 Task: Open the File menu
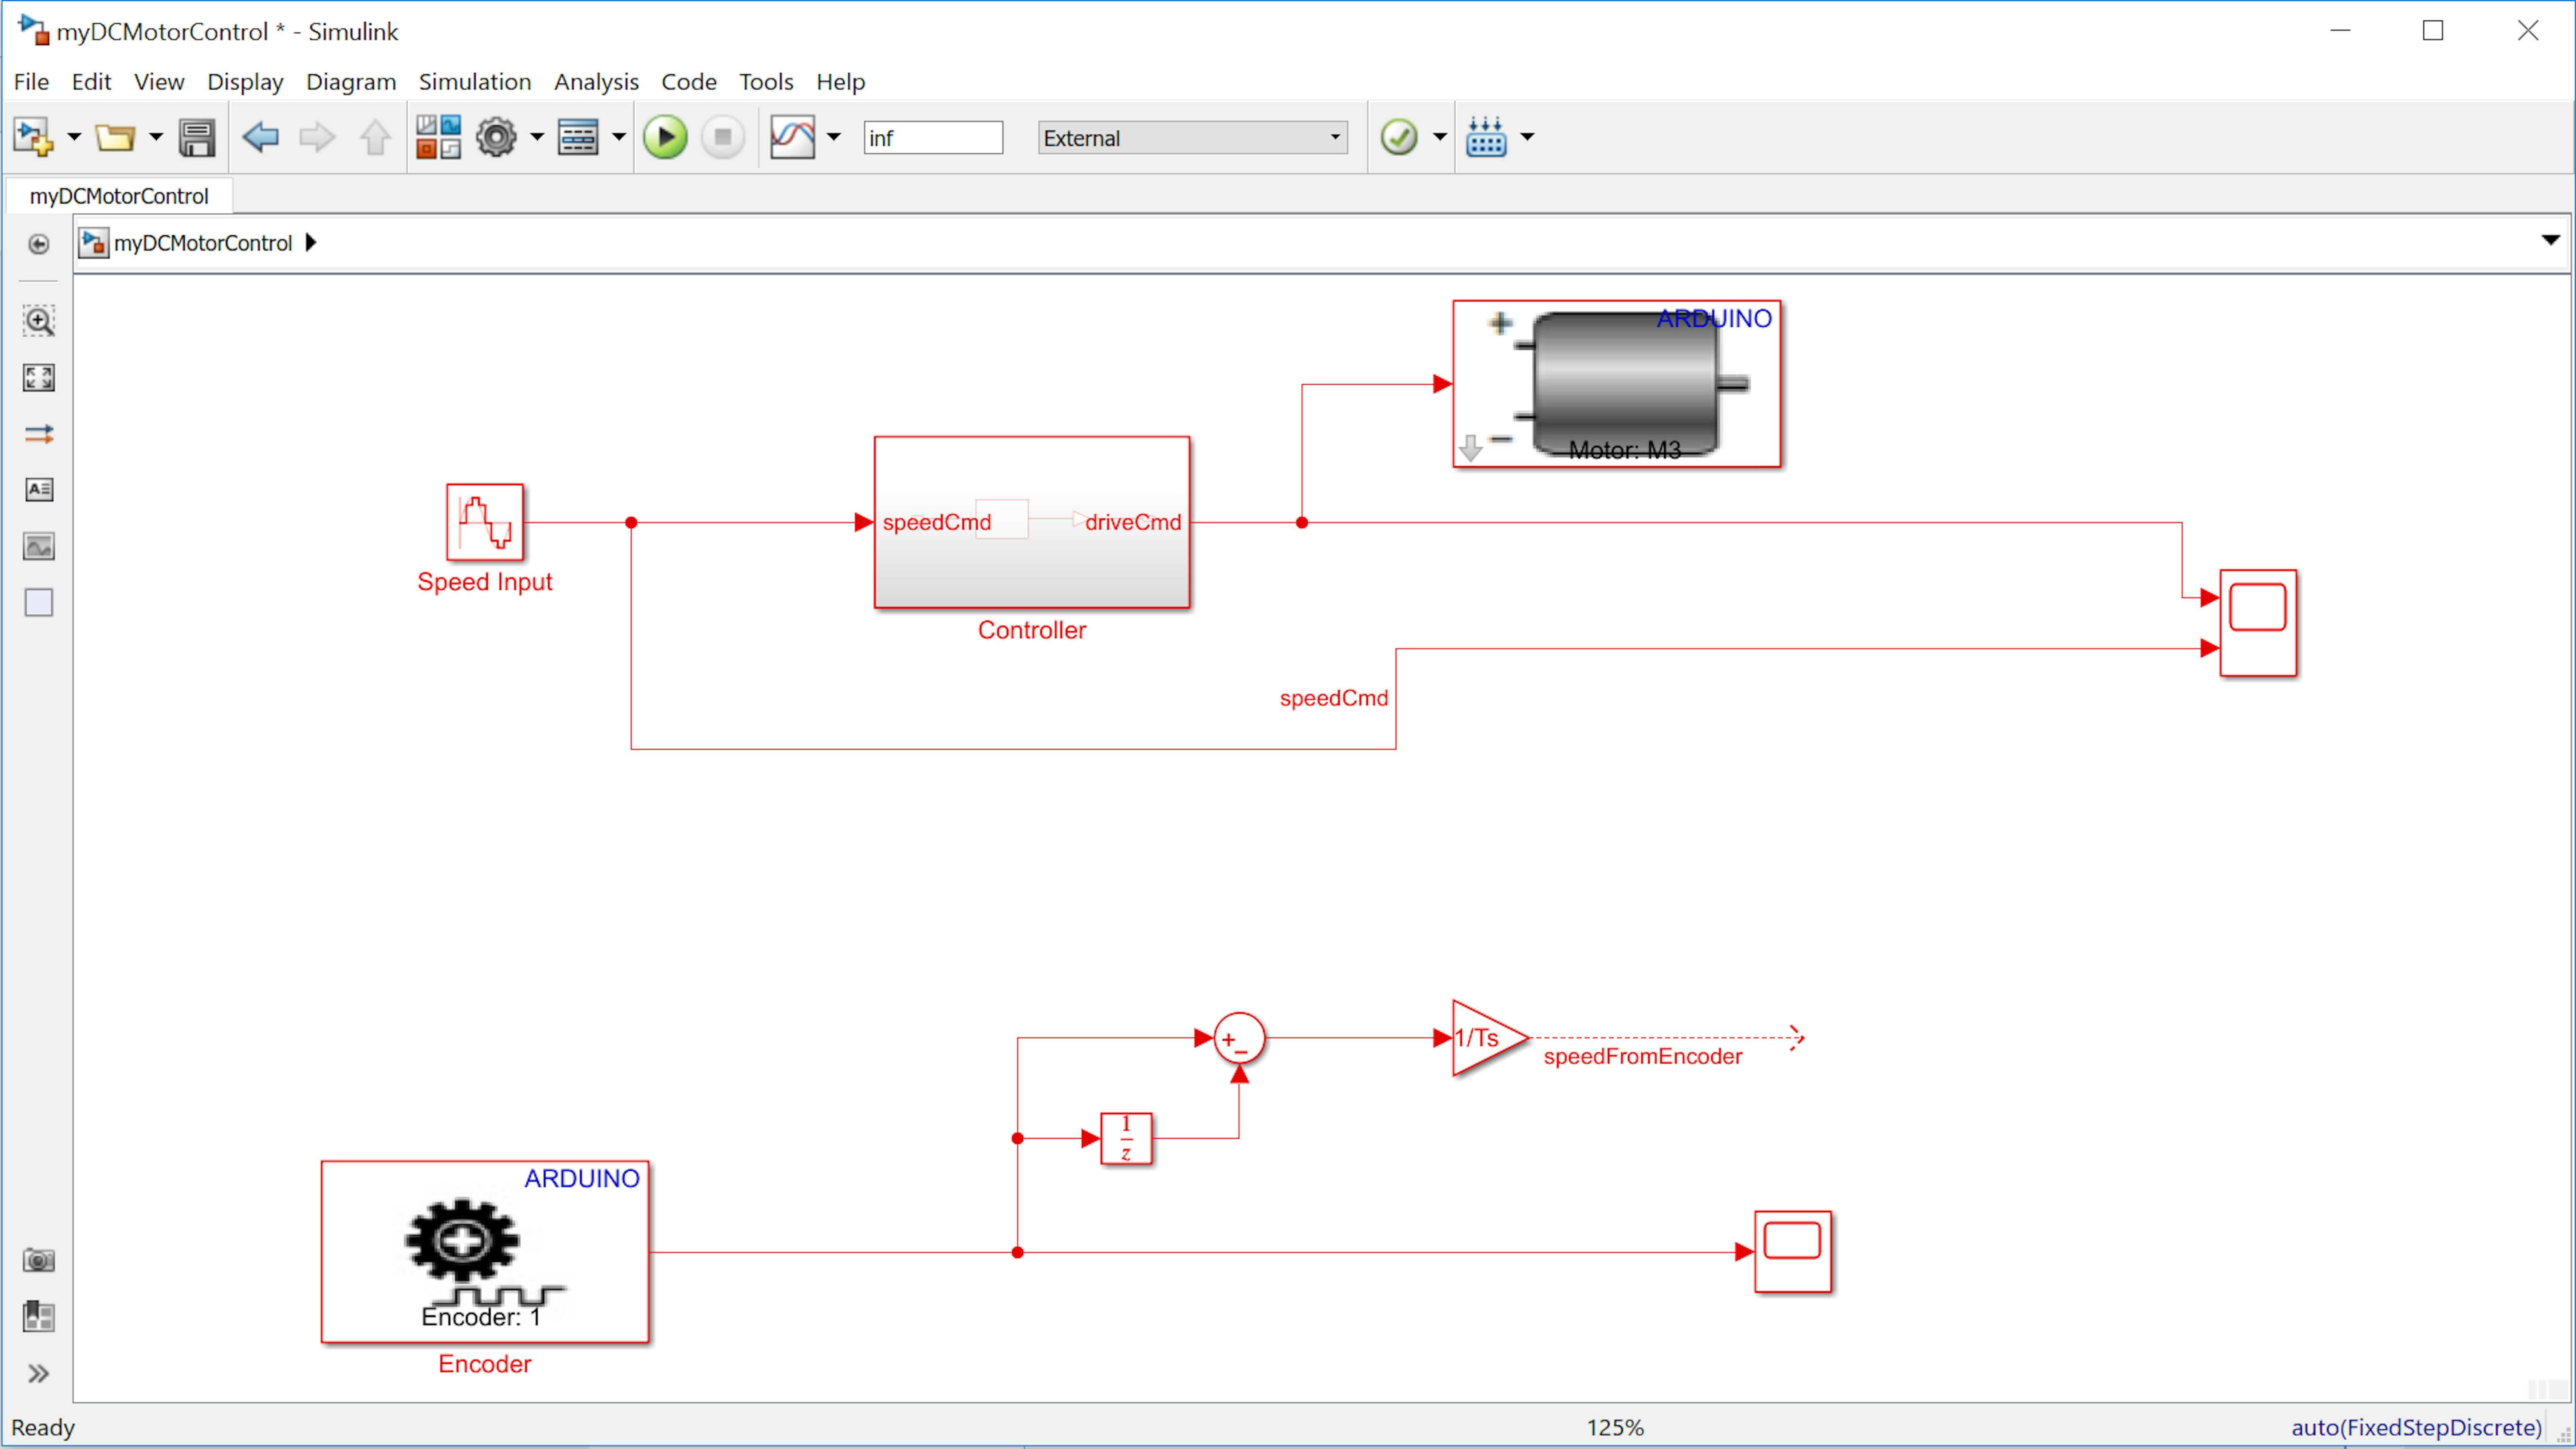click(31, 82)
